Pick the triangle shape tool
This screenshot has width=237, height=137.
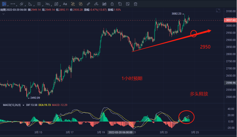point(30,4)
